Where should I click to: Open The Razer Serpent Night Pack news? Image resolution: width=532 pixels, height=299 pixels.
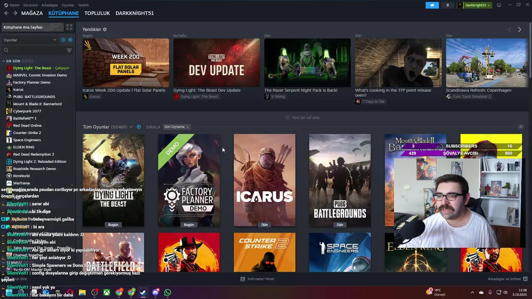tap(301, 90)
